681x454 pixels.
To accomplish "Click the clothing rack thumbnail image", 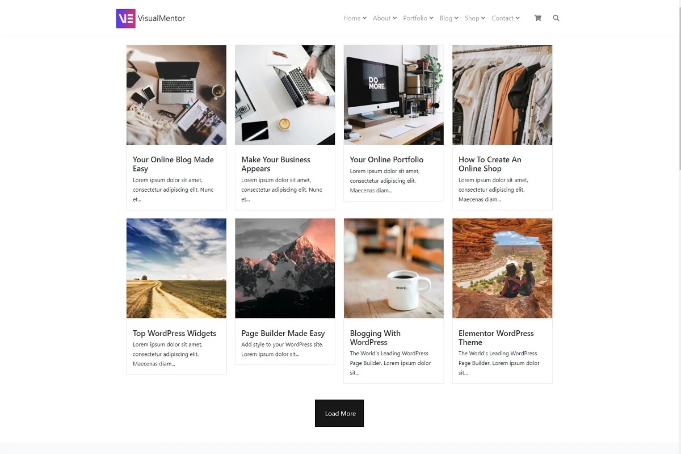I will [x=502, y=95].
